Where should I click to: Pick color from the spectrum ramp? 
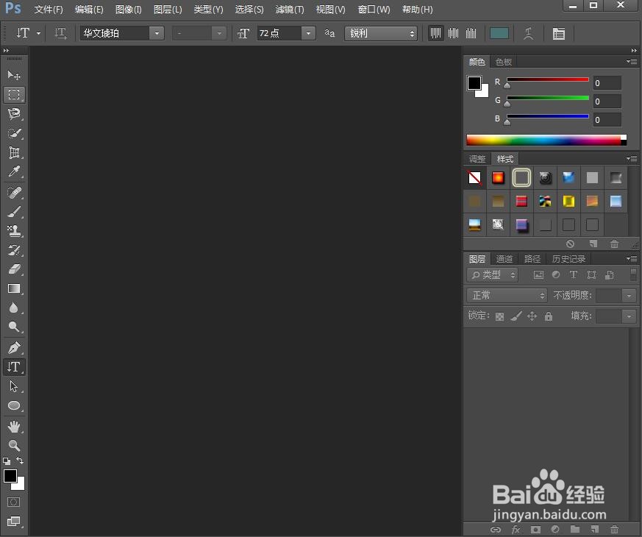coord(546,140)
